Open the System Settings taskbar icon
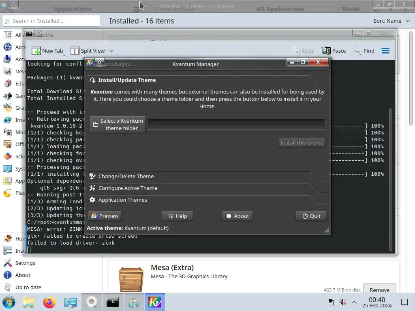 click(x=71, y=302)
